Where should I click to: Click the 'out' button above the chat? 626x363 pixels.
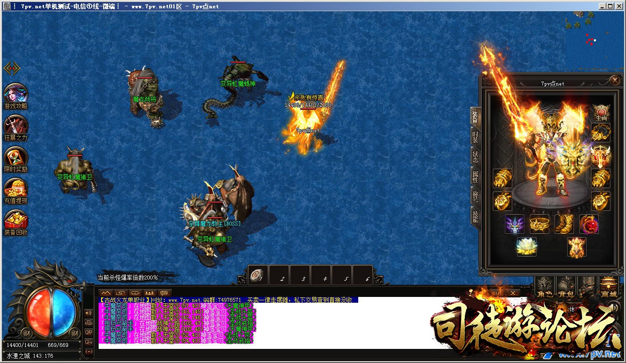pos(497,293)
